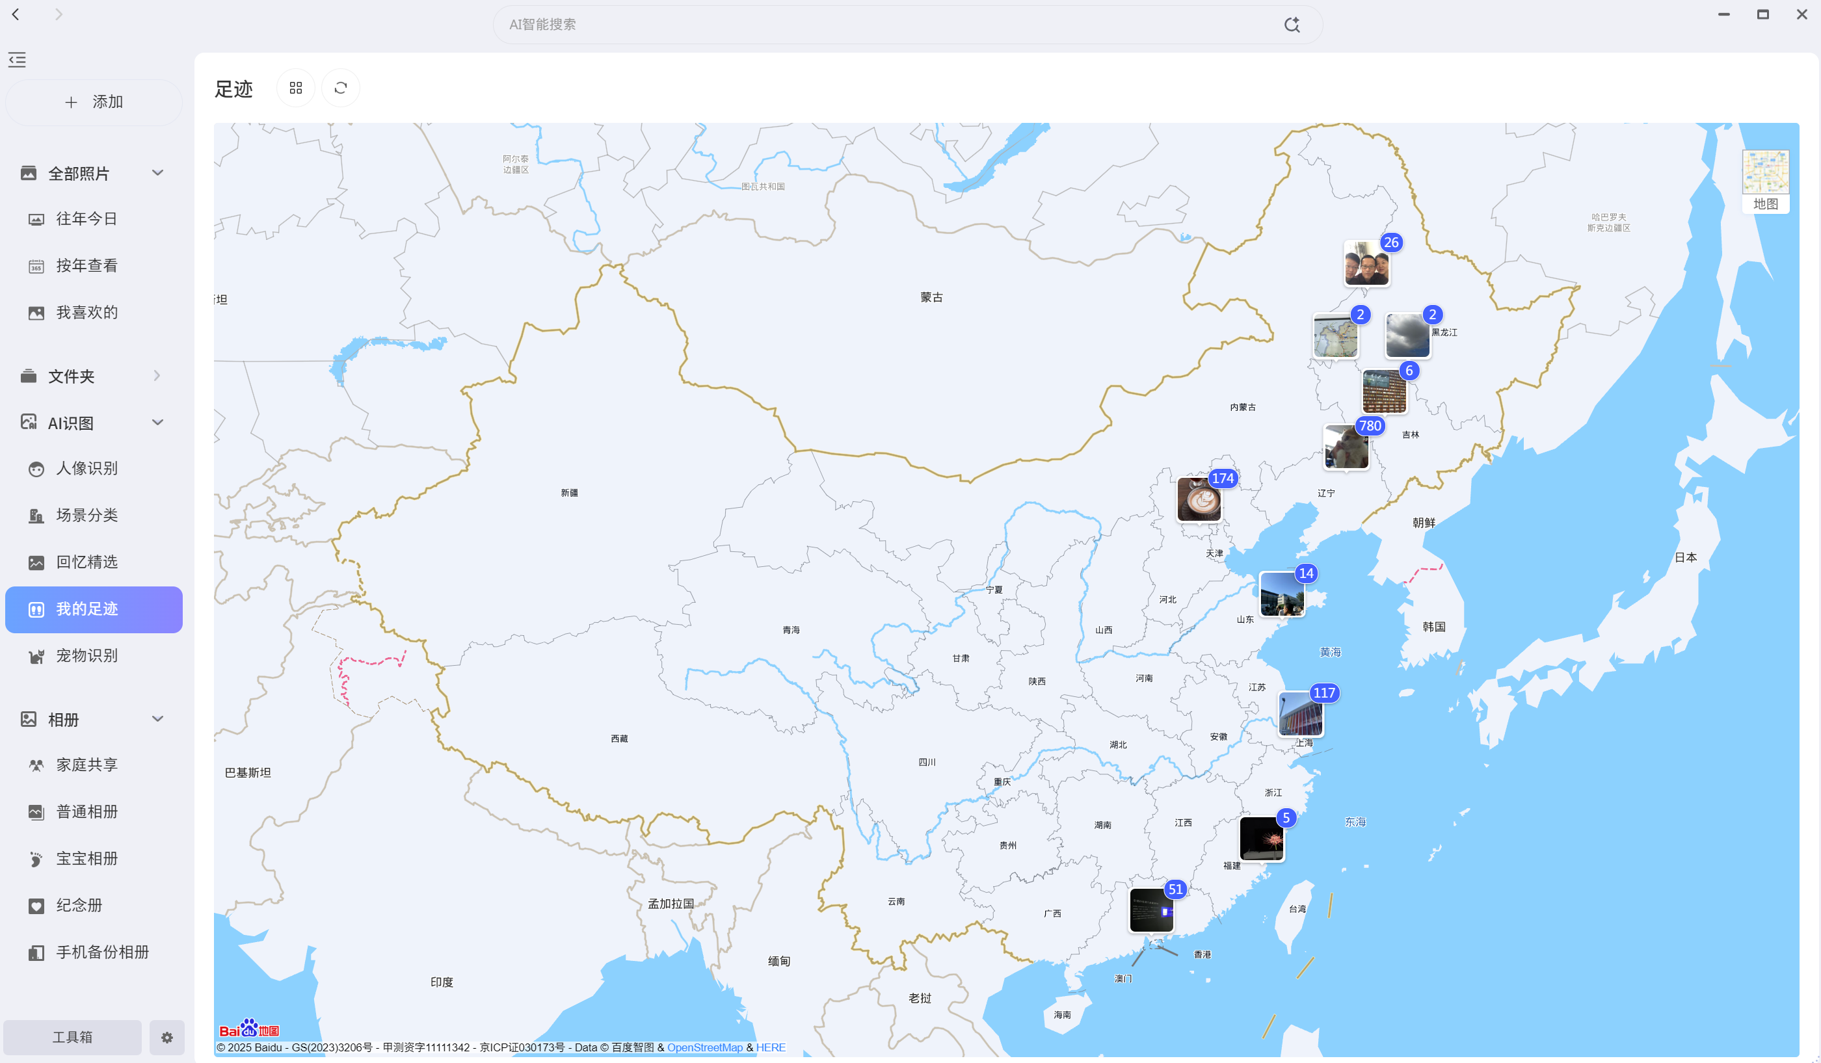This screenshot has width=1821, height=1063.
Task: Click the 添加 add button
Action: (x=94, y=102)
